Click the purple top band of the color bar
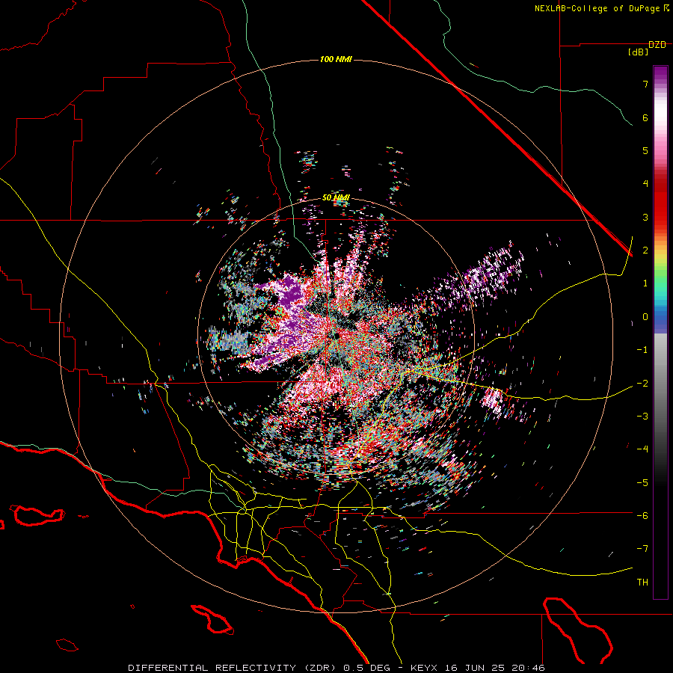This screenshot has width=673, height=673. coord(660,74)
